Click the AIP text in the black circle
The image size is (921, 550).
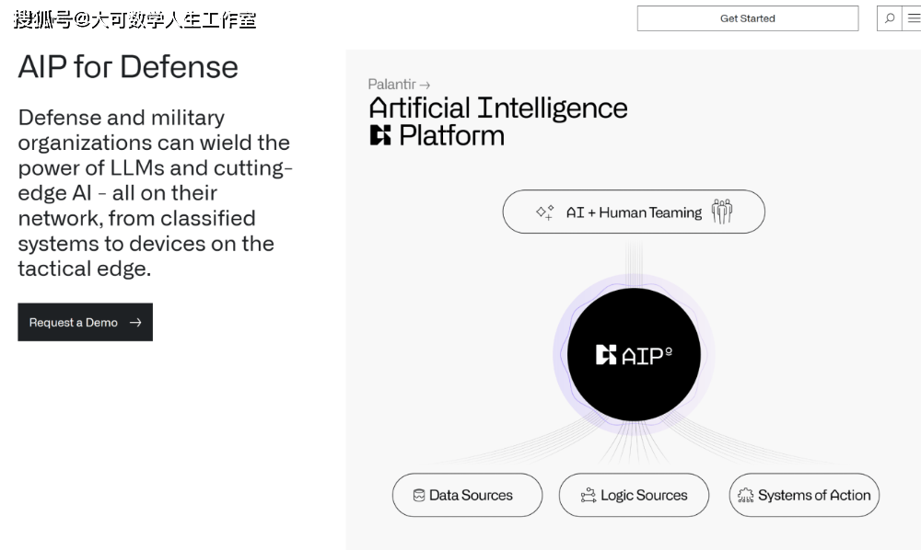click(x=647, y=355)
